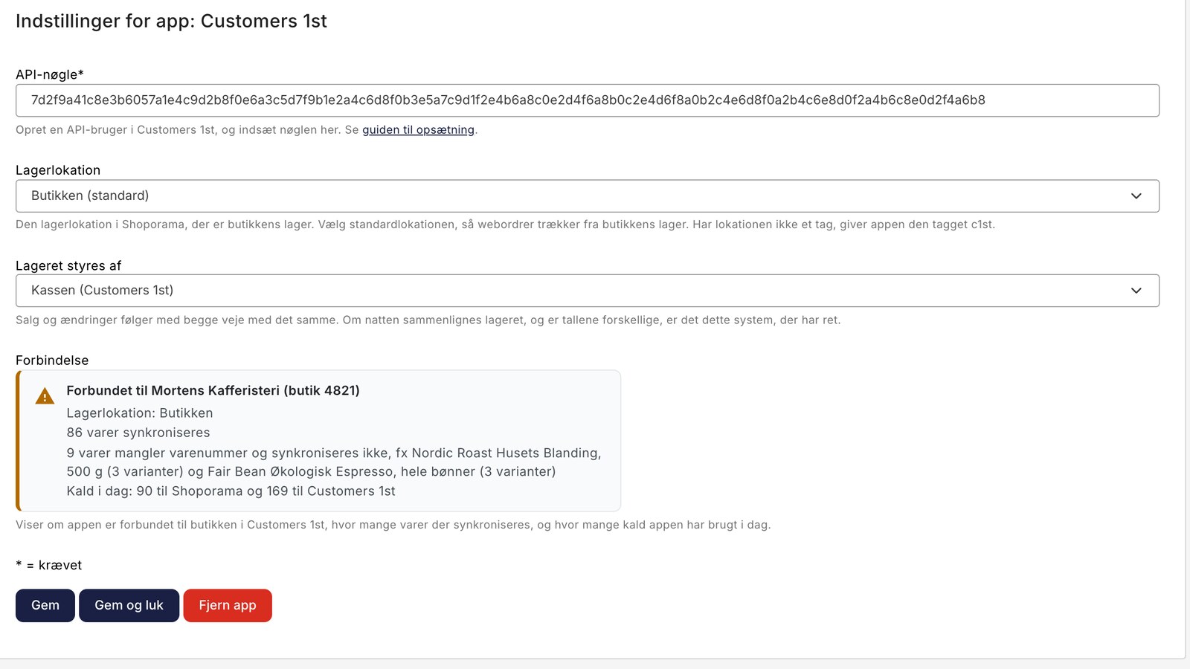Click the Lageret styres af label
1190x669 pixels.
click(x=68, y=266)
